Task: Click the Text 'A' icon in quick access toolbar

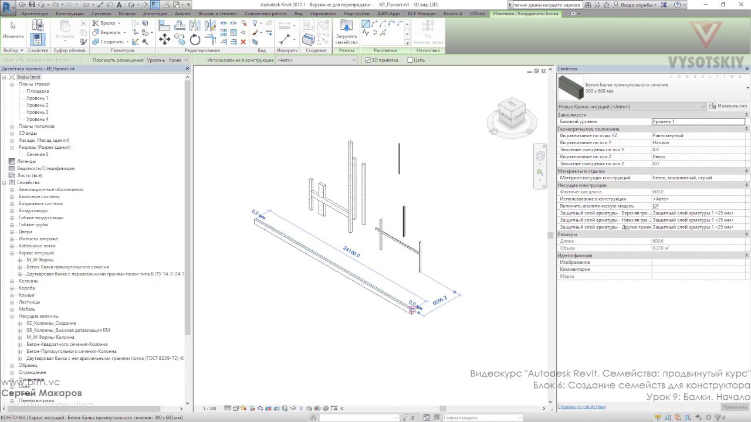Action: click(119, 5)
